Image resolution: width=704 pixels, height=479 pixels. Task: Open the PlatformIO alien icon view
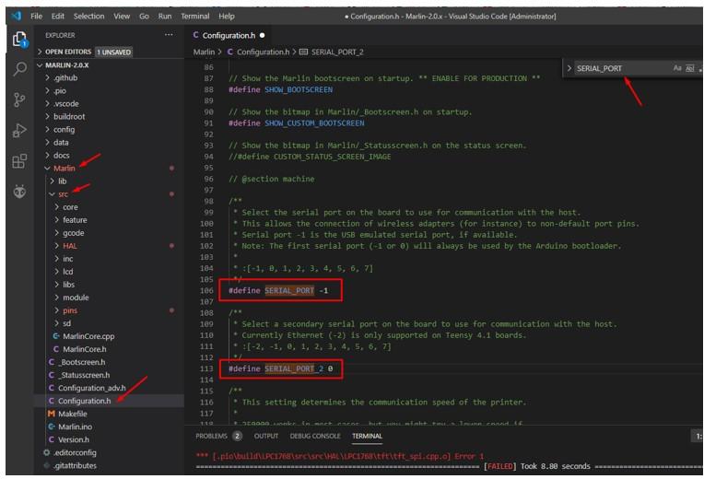[x=19, y=192]
